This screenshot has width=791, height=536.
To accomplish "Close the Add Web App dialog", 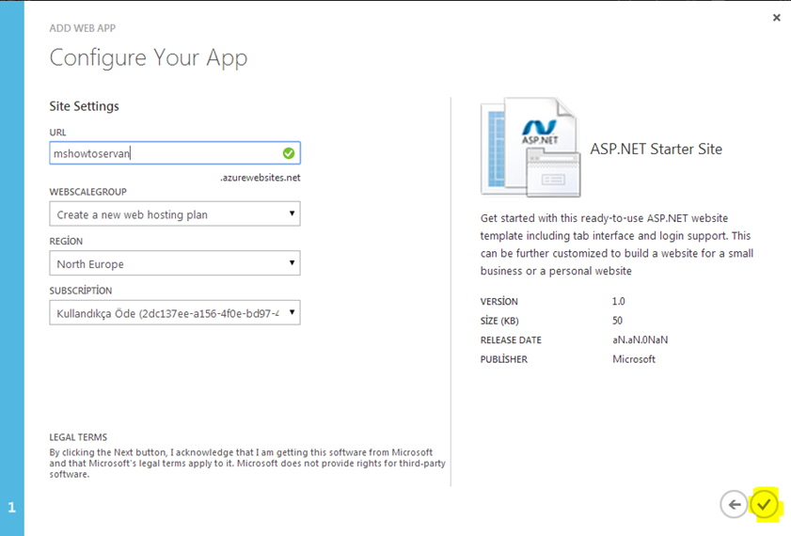I will (x=776, y=18).
